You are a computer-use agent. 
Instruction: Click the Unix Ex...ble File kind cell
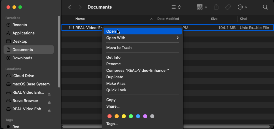point(254,28)
